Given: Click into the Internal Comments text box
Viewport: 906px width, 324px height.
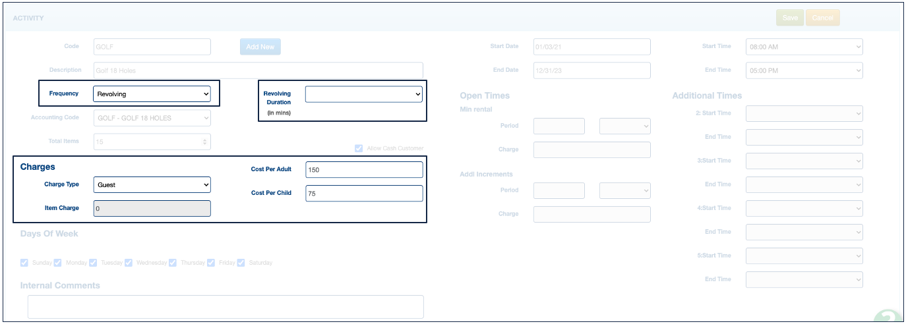Looking at the screenshot, I should pos(226,306).
